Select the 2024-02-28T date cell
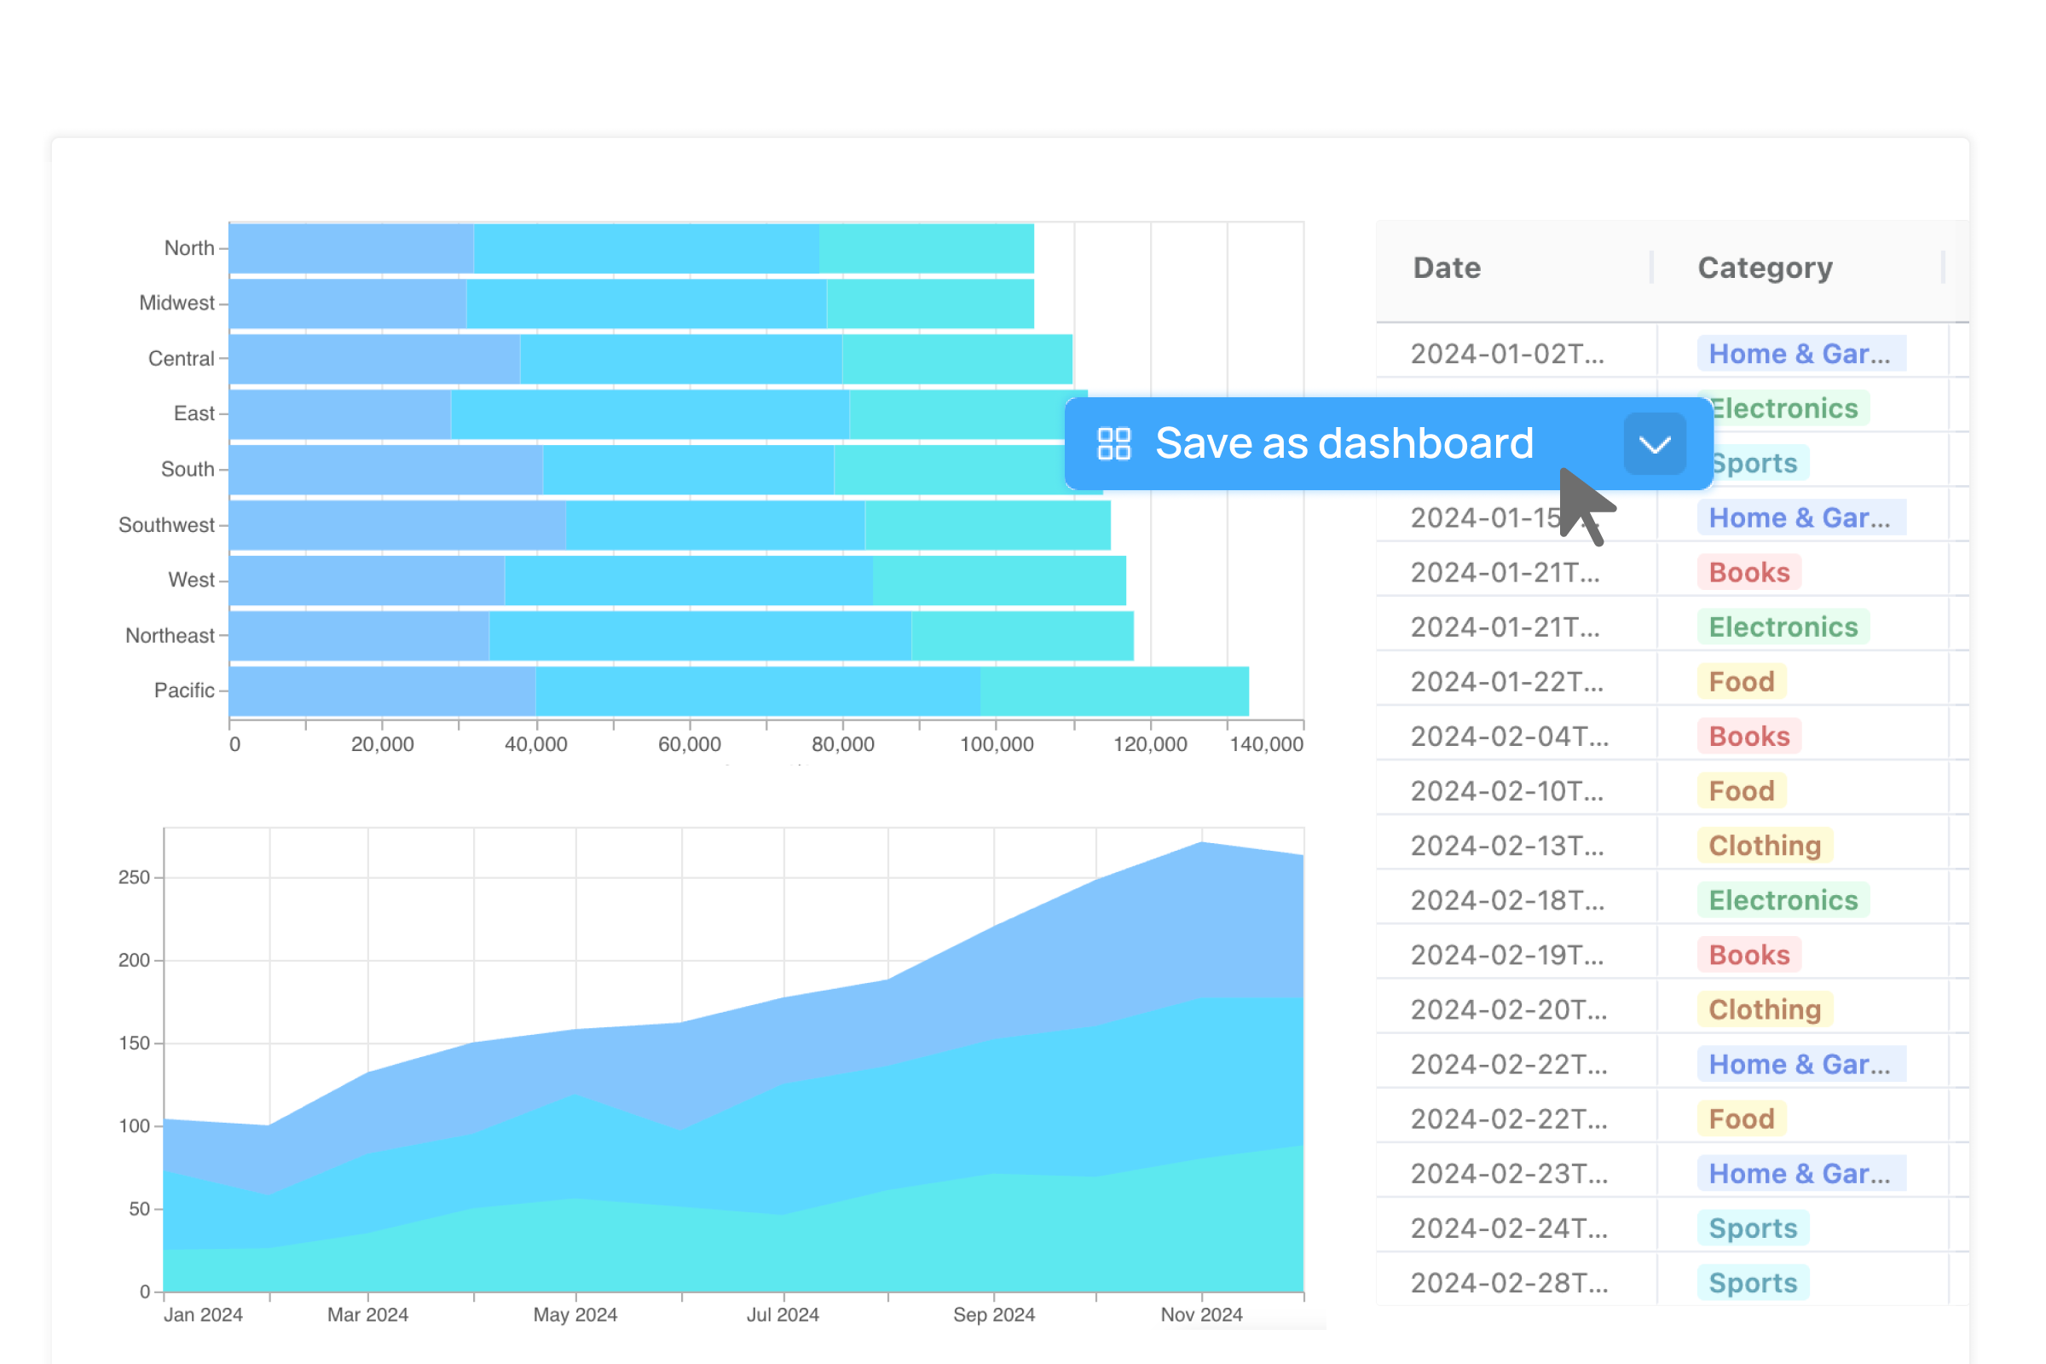2046x1364 pixels. click(x=1508, y=1283)
